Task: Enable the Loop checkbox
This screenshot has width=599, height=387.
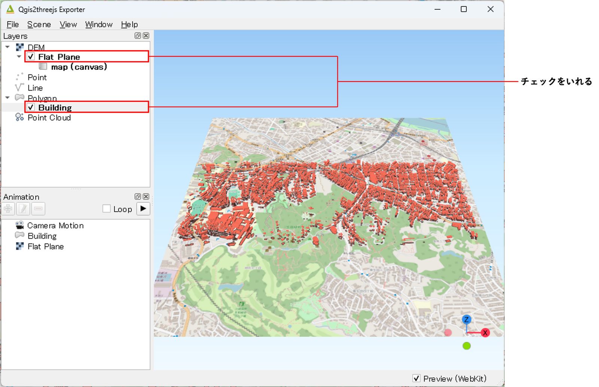Action: (106, 209)
